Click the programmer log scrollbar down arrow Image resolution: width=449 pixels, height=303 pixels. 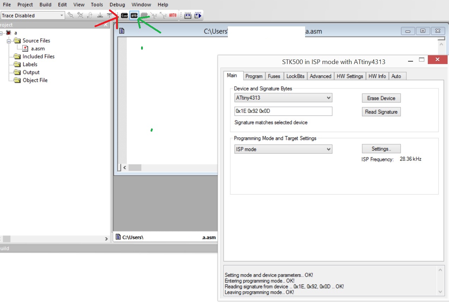[x=440, y=292]
